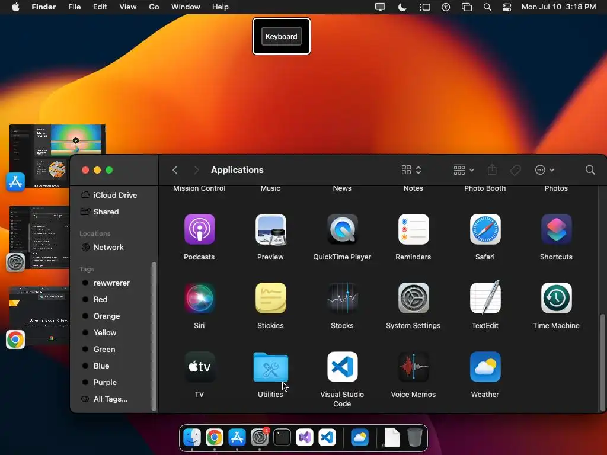
Task: Open the Window menu
Action: click(186, 7)
